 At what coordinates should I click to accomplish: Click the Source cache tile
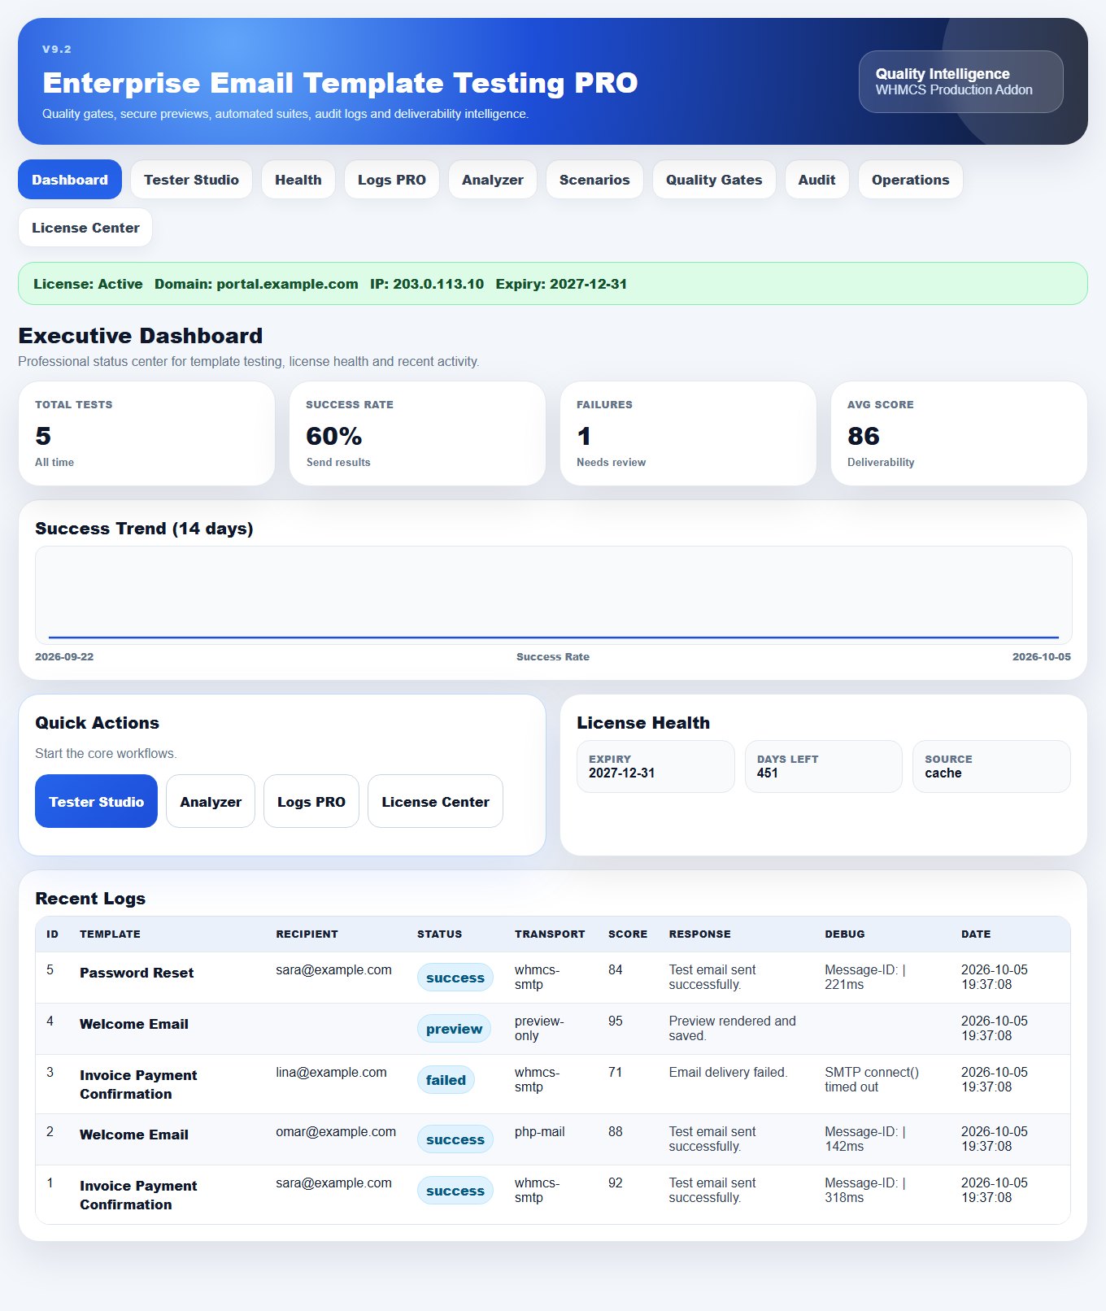pyautogui.click(x=991, y=766)
